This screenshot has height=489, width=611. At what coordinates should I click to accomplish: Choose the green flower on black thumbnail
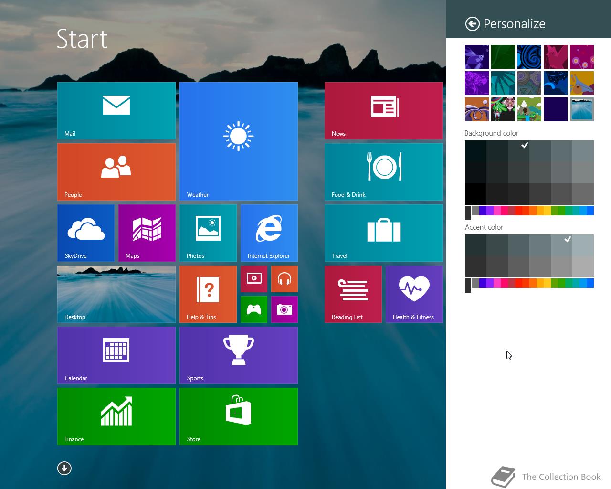point(503,109)
